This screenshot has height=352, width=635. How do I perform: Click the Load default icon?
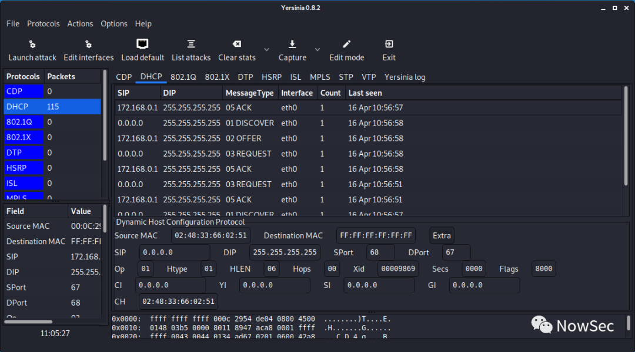tap(142, 45)
